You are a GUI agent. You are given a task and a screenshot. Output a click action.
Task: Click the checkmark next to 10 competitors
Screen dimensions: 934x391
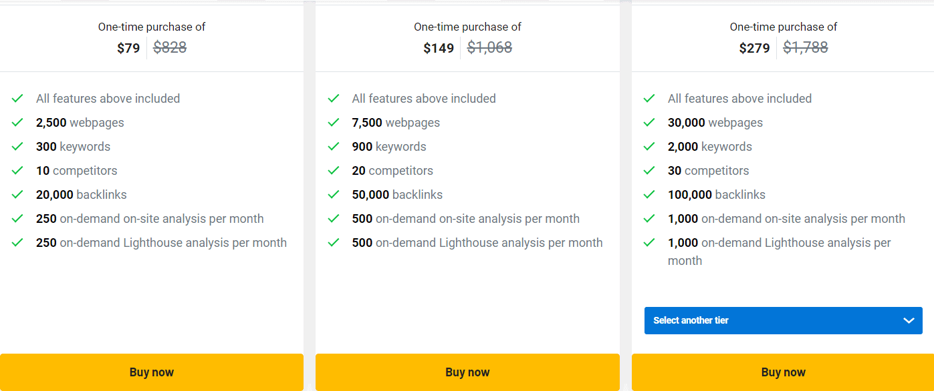pyautogui.click(x=17, y=170)
